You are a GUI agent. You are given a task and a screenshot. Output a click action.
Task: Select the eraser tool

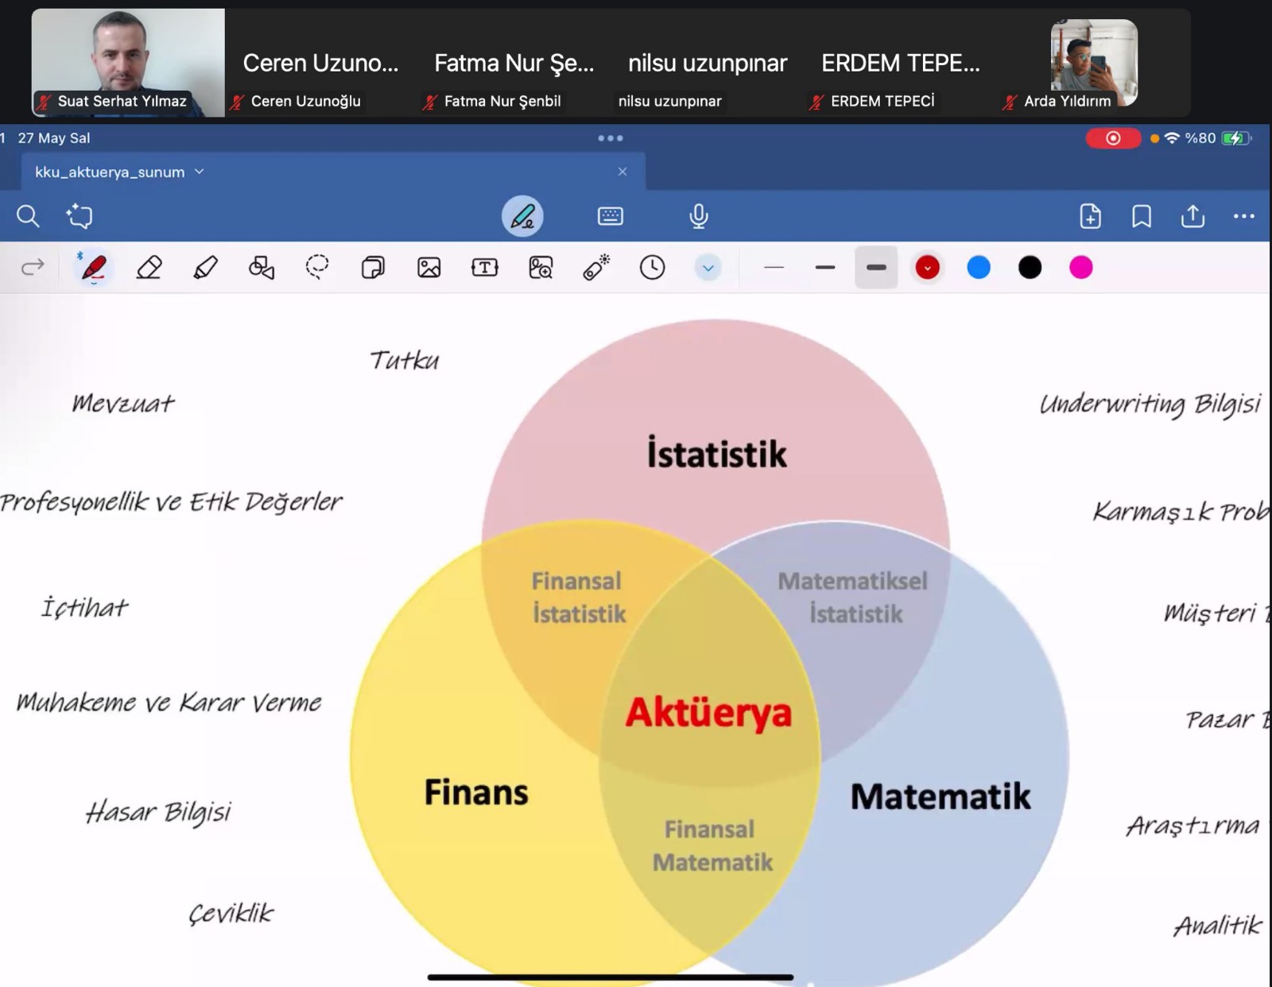pyautogui.click(x=149, y=268)
